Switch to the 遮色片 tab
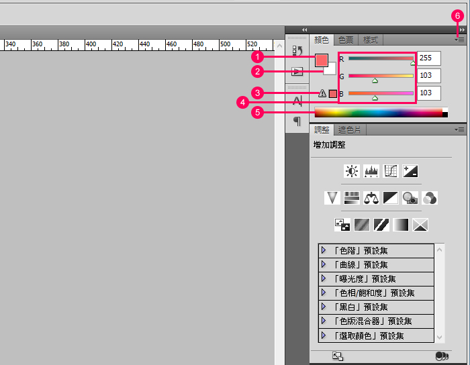This screenshot has width=470, height=365. tap(348, 130)
